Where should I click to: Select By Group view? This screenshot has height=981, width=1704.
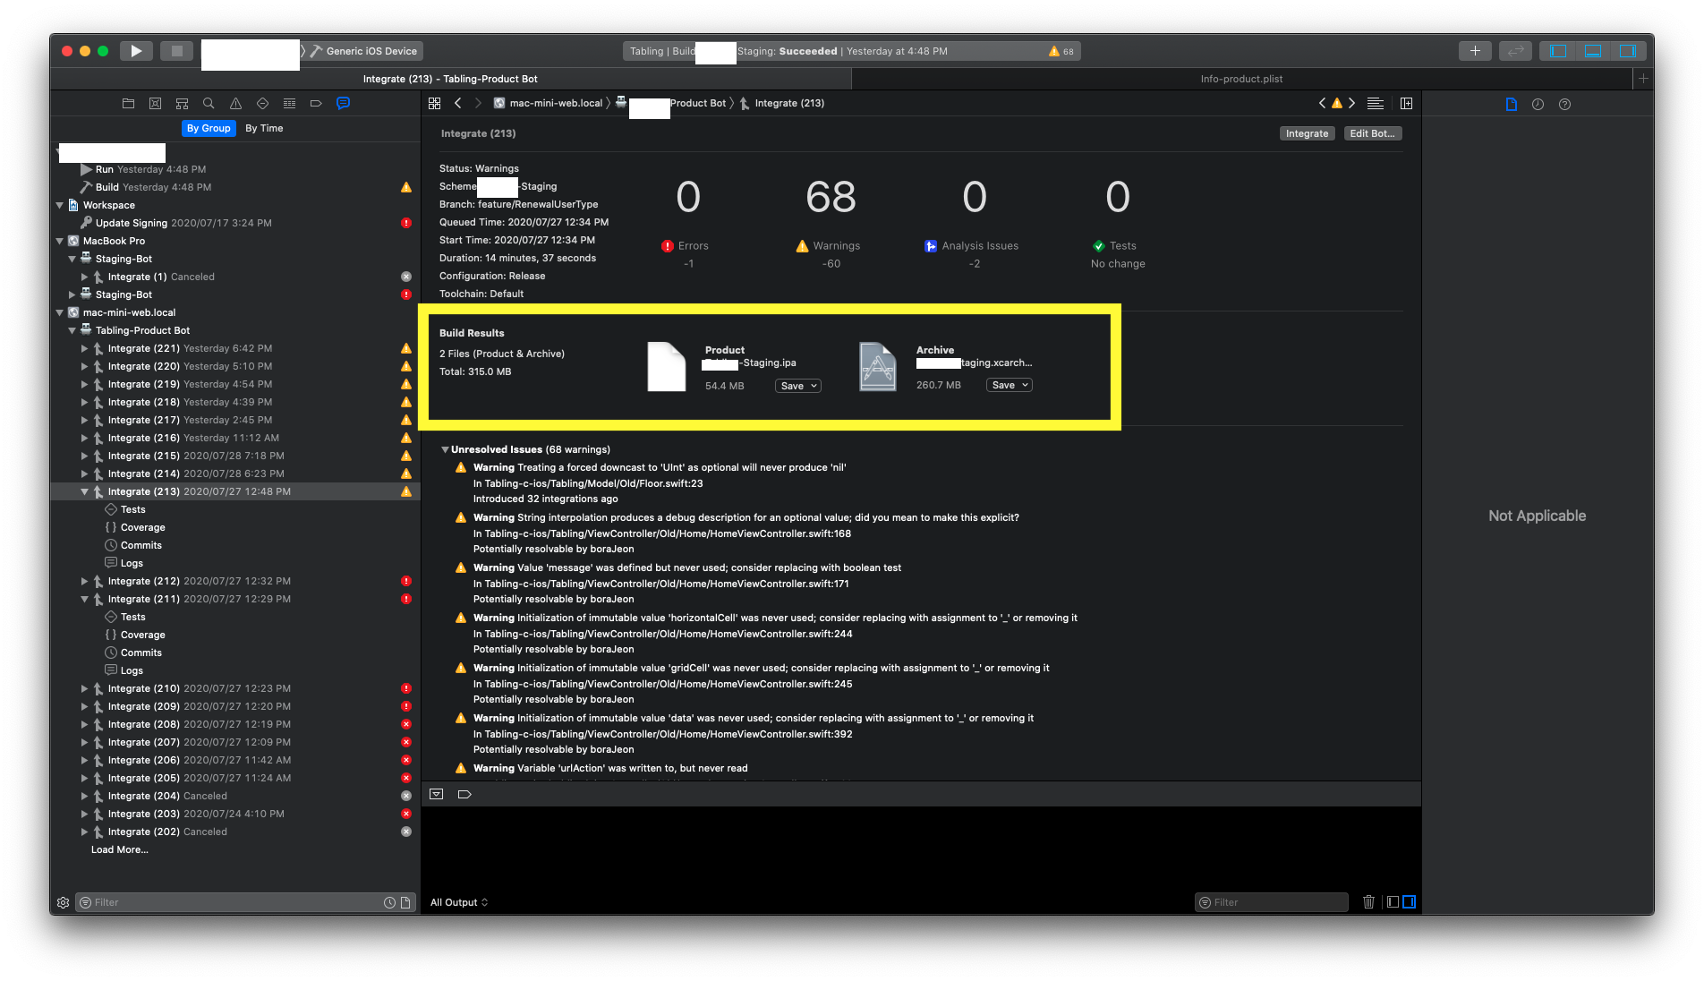click(x=209, y=129)
